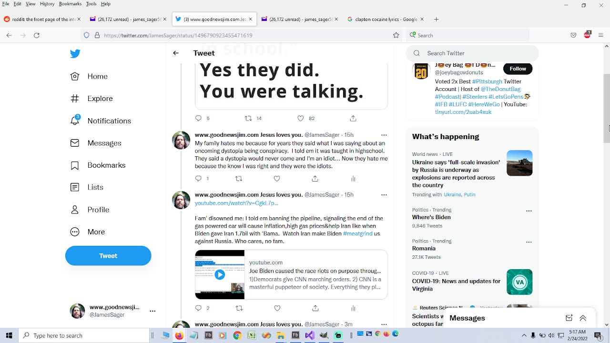Open Visual Studio from the taskbar

click(x=309, y=335)
